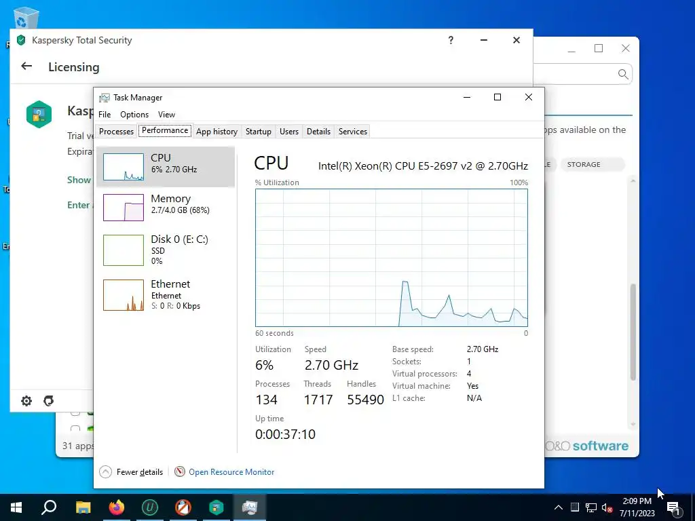
Task: Launch Firefox from the taskbar
Action: pyautogui.click(x=117, y=507)
